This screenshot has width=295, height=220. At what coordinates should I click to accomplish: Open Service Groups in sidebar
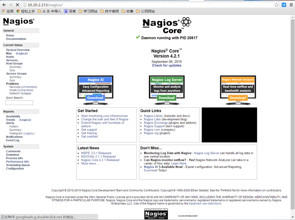16,74
